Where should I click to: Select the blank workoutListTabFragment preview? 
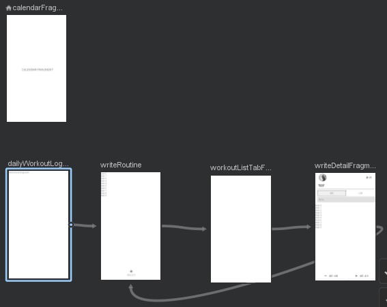coord(241,229)
